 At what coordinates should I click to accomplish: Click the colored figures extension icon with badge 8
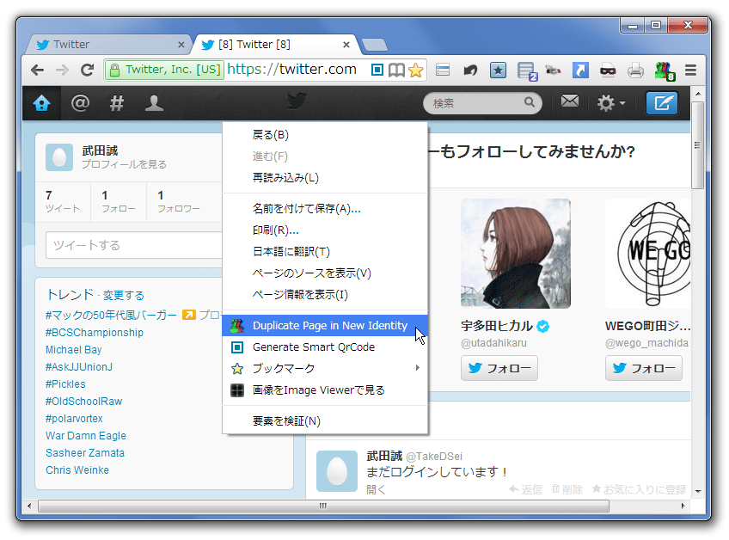665,71
